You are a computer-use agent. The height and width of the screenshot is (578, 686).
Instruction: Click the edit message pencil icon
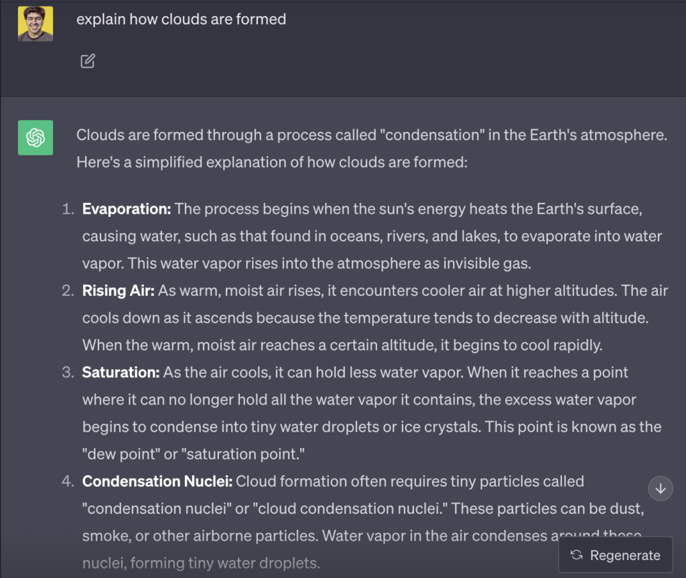click(x=88, y=61)
